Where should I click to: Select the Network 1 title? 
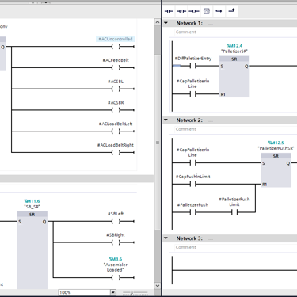(x=189, y=23)
